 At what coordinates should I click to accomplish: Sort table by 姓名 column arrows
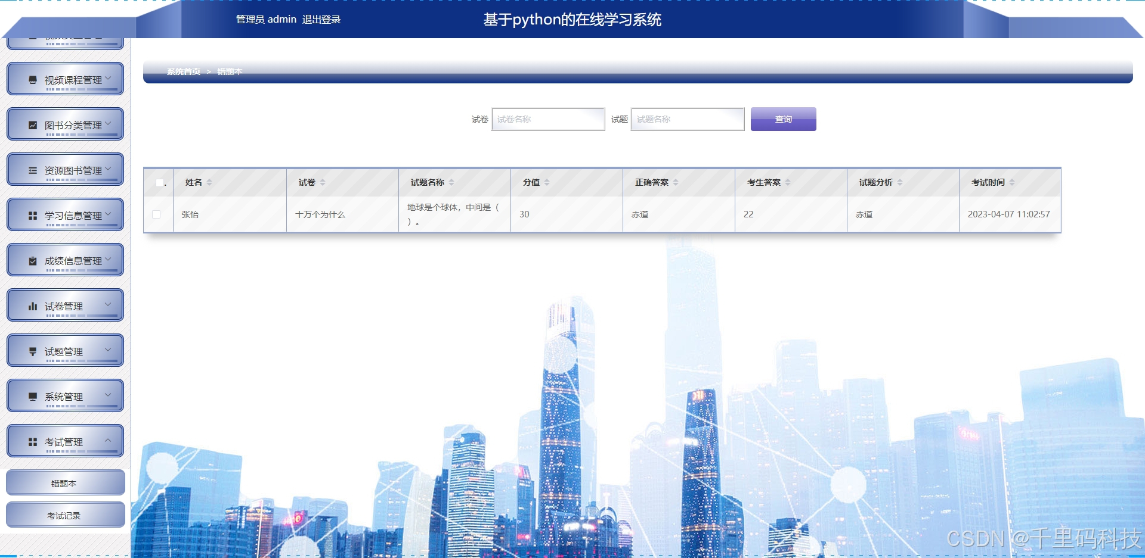click(209, 182)
